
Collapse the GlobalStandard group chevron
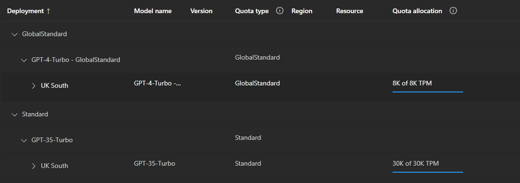(x=14, y=34)
